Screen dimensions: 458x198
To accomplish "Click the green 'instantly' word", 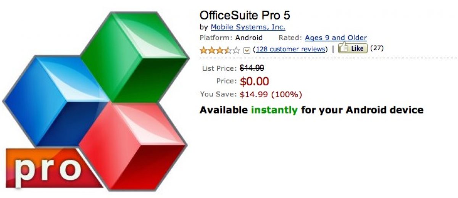I will point(274,110).
